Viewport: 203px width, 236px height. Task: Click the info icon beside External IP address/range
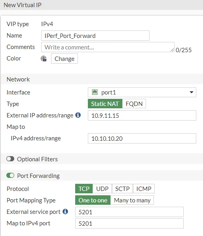(78, 115)
